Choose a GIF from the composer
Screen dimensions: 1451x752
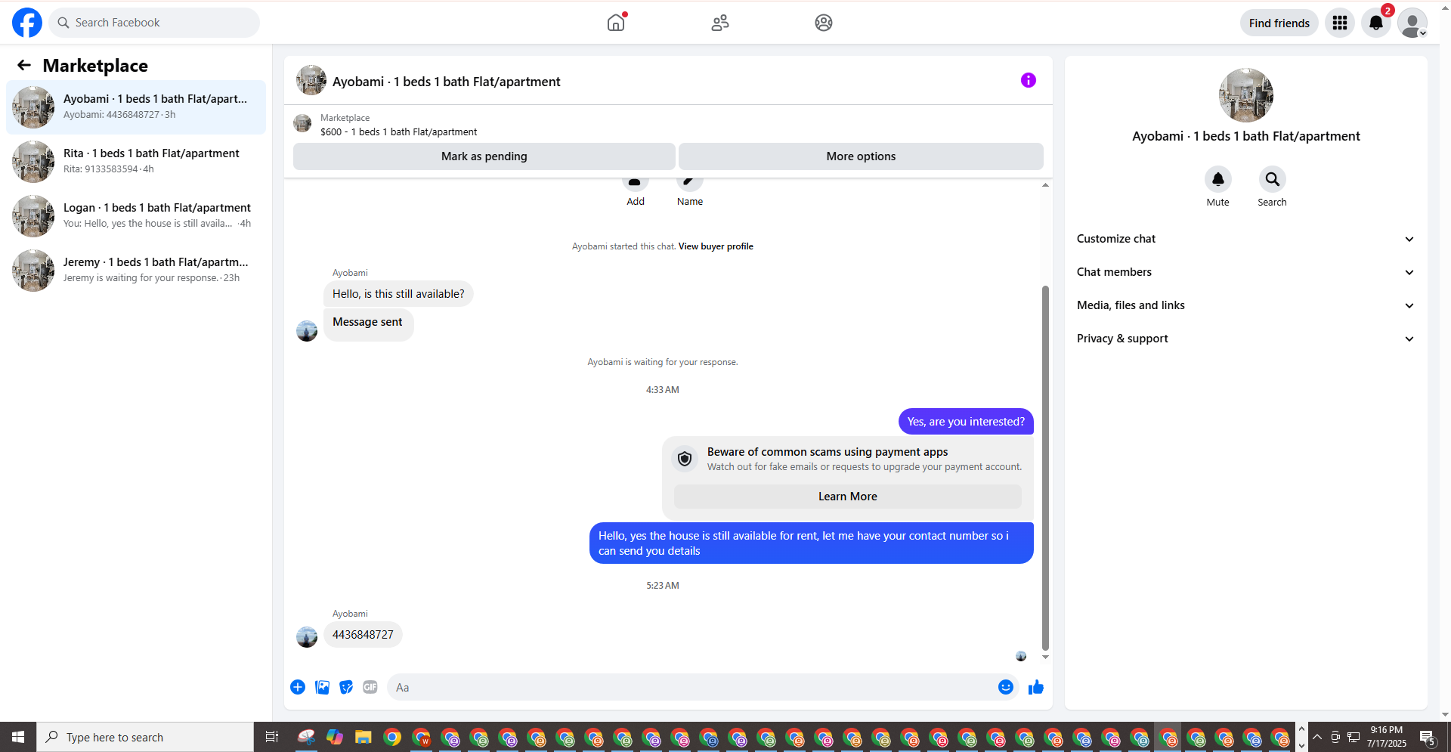370,687
